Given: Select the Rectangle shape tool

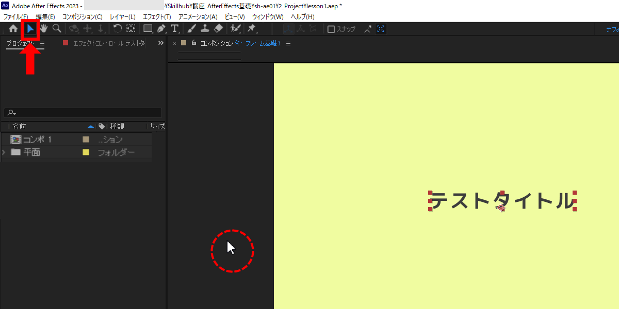Looking at the screenshot, I should point(148,29).
